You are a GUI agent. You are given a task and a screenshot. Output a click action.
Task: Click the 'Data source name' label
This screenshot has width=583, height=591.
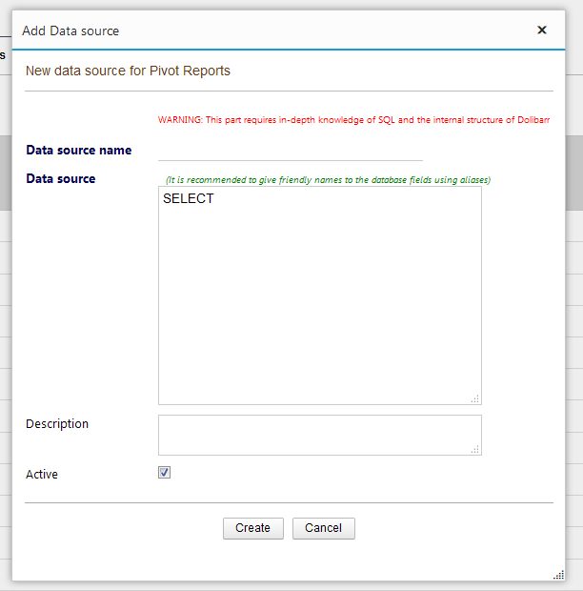click(x=79, y=151)
